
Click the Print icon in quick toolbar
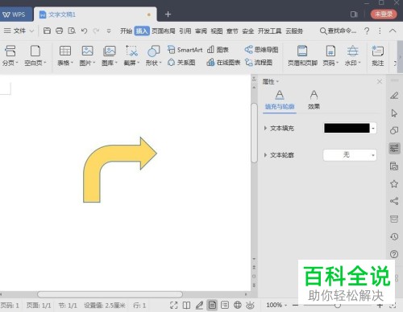pos(60,31)
